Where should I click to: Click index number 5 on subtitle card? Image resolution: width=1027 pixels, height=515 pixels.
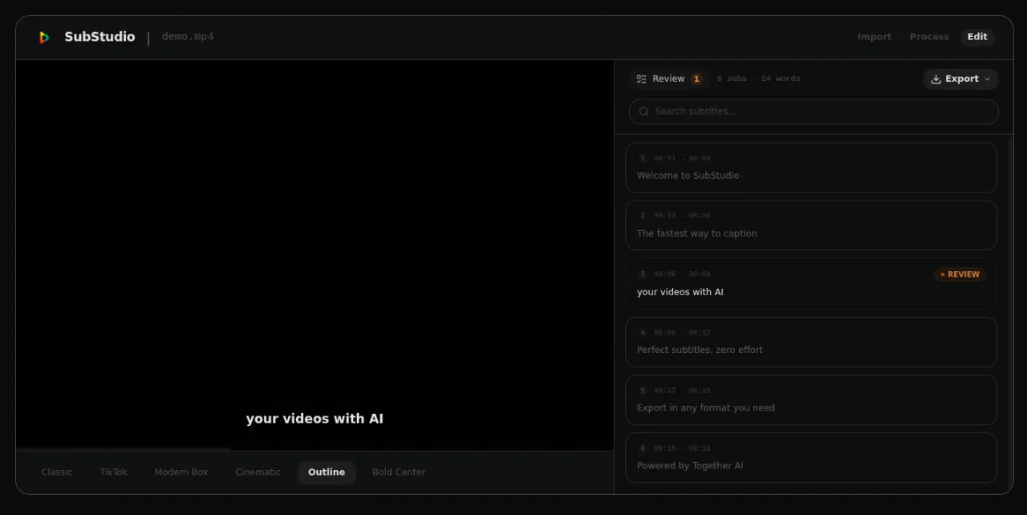tap(643, 391)
